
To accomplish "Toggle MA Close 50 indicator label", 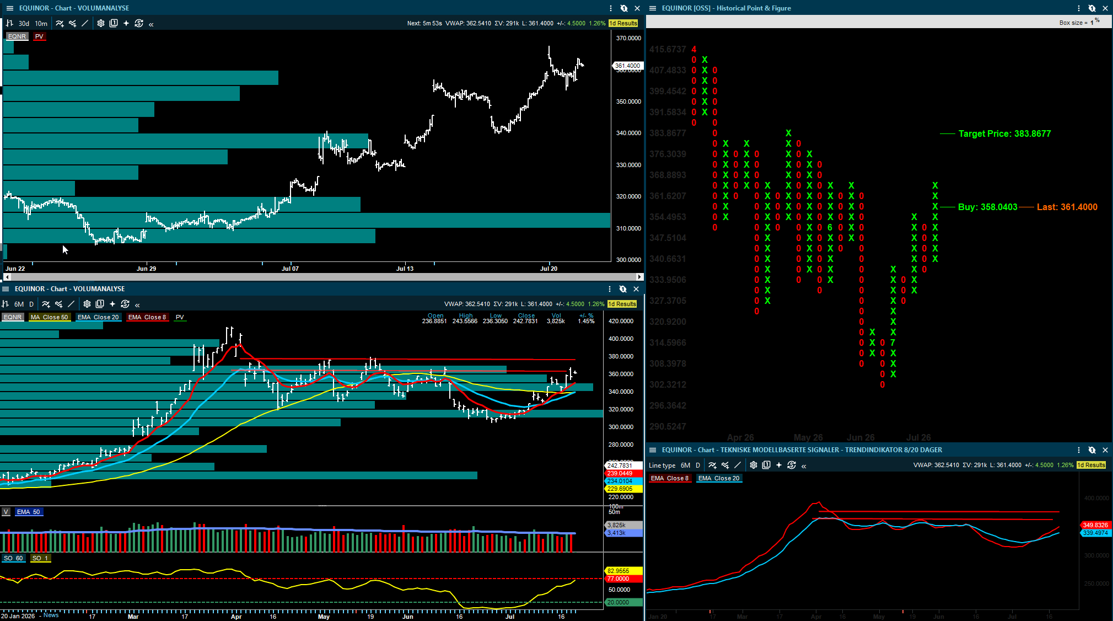I will click(x=49, y=317).
